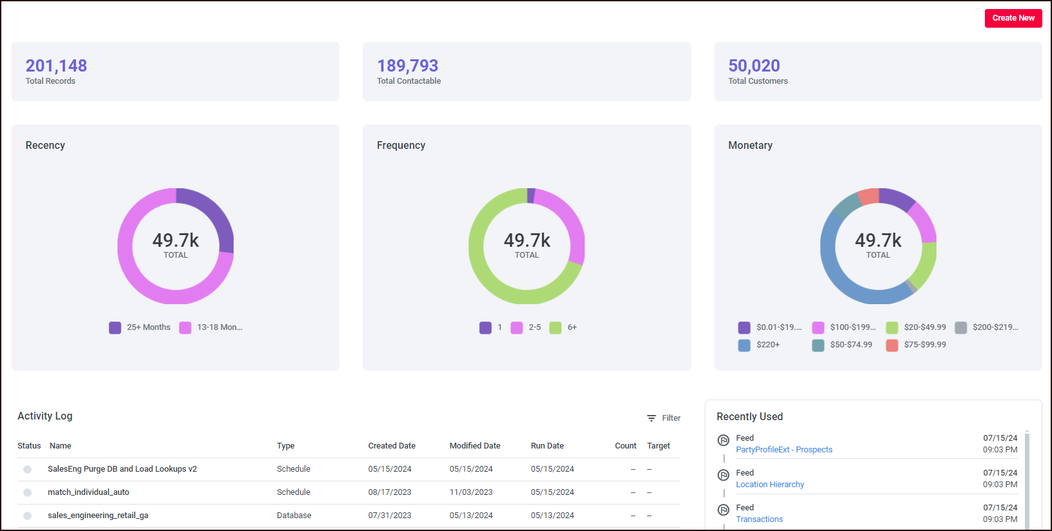The image size is (1052, 531).
Task: Open the Location Hierarchy feed link
Action: pos(769,485)
